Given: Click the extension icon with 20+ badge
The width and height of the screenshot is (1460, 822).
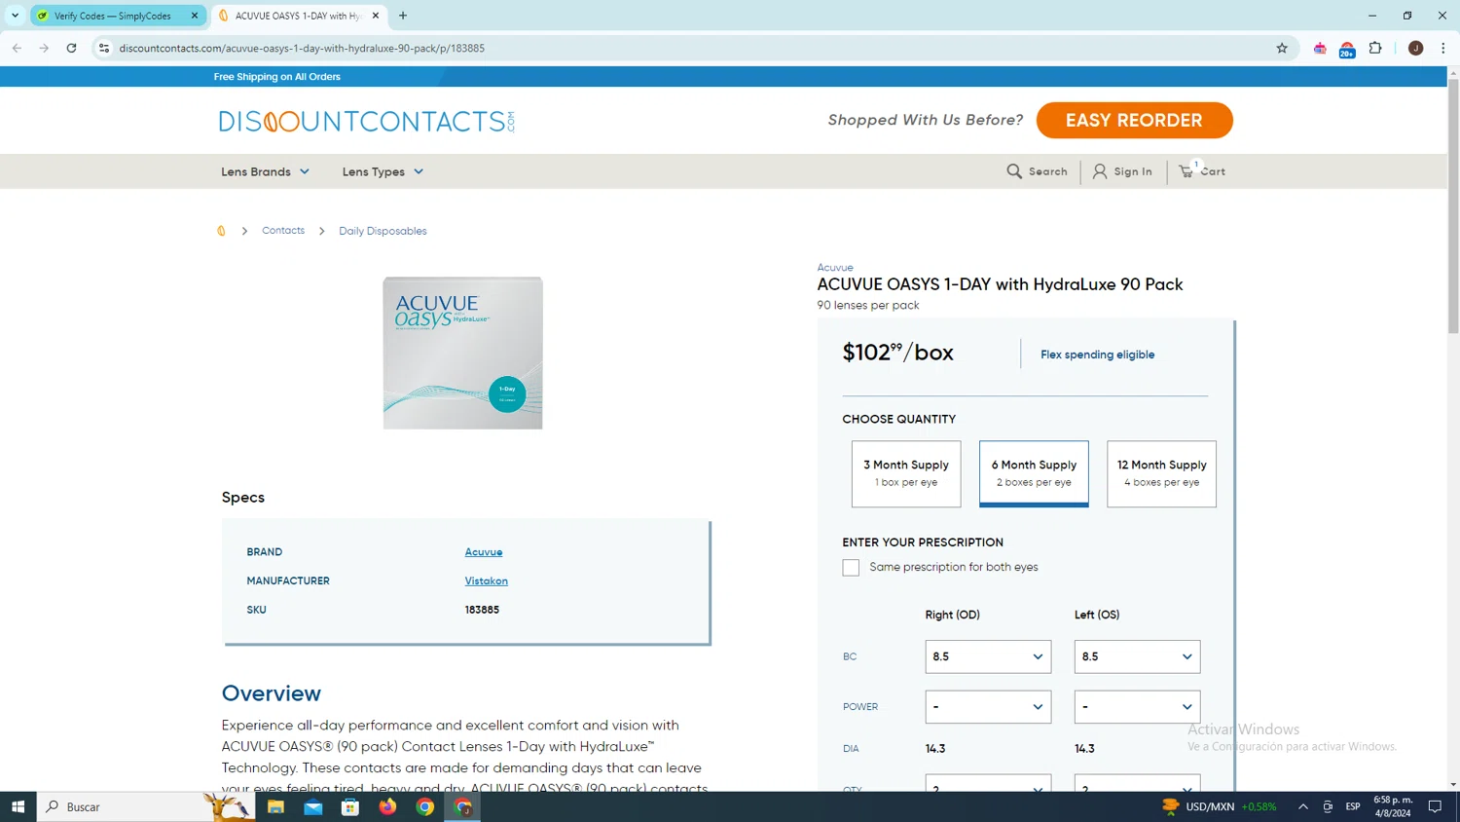Looking at the screenshot, I should coord(1347,49).
